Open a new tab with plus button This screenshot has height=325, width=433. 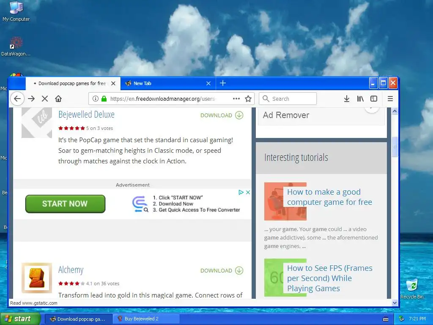click(x=222, y=83)
